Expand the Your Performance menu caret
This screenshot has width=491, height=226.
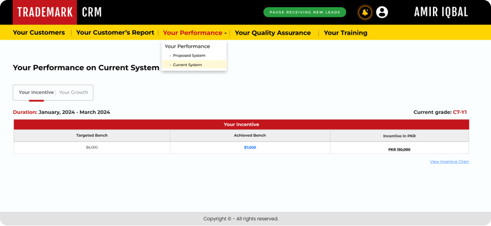pos(226,33)
